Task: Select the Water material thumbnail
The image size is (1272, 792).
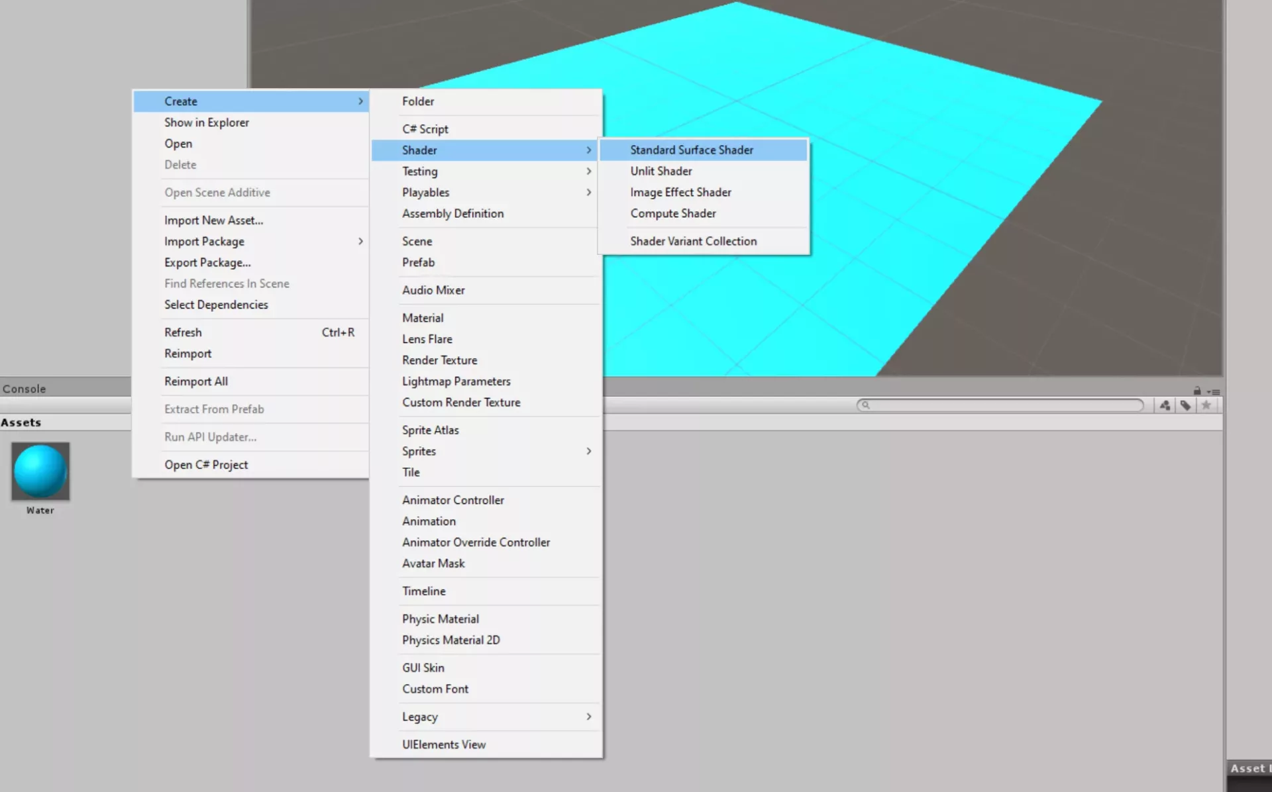Action: point(40,471)
